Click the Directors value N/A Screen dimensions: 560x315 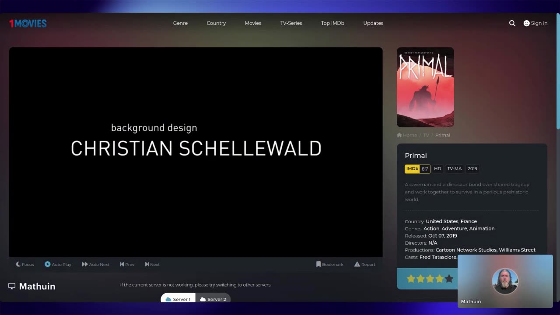433,243
